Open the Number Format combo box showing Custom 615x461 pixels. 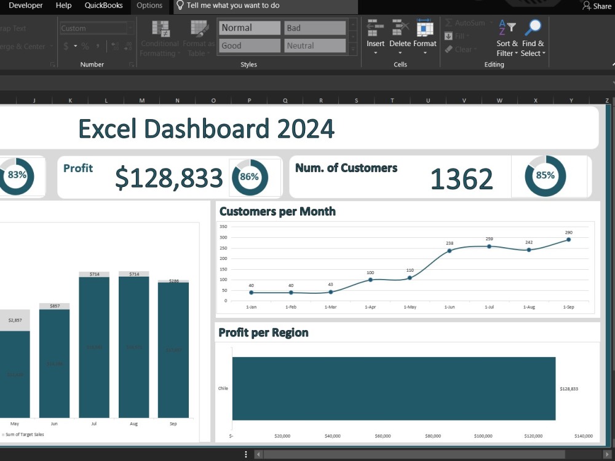[94, 28]
